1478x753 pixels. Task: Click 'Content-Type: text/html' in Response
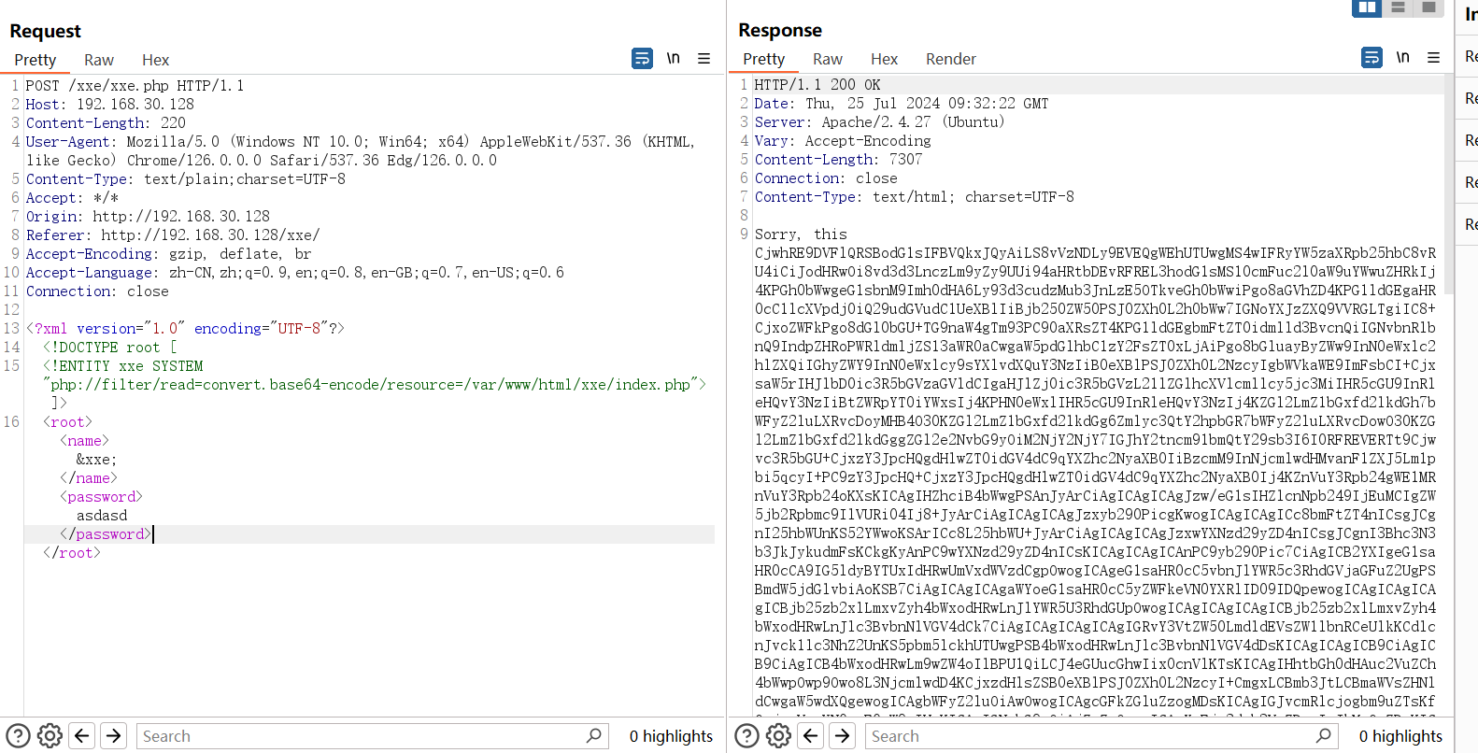coord(914,197)
